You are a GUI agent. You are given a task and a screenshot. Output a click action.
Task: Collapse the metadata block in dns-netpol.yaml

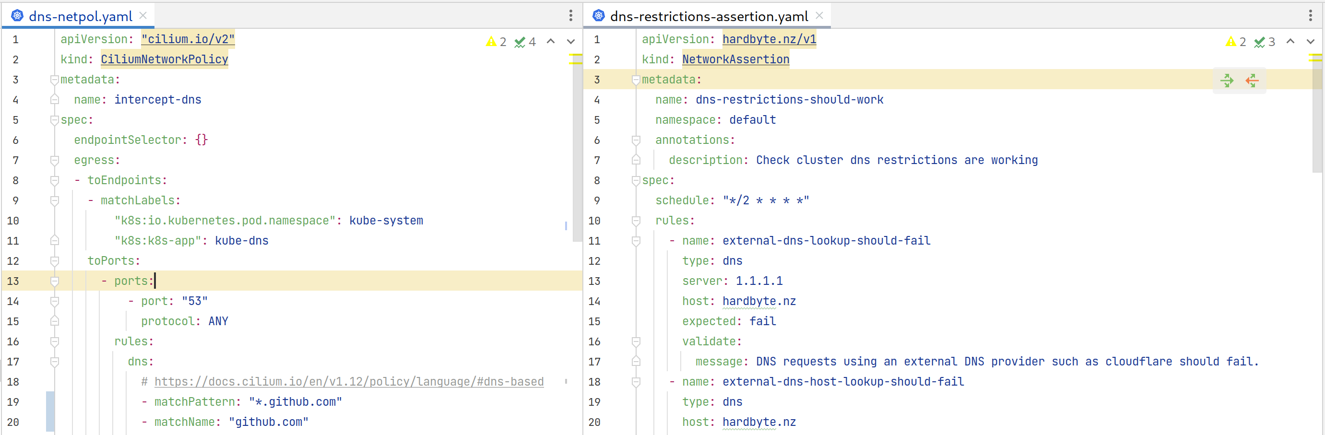55,80
